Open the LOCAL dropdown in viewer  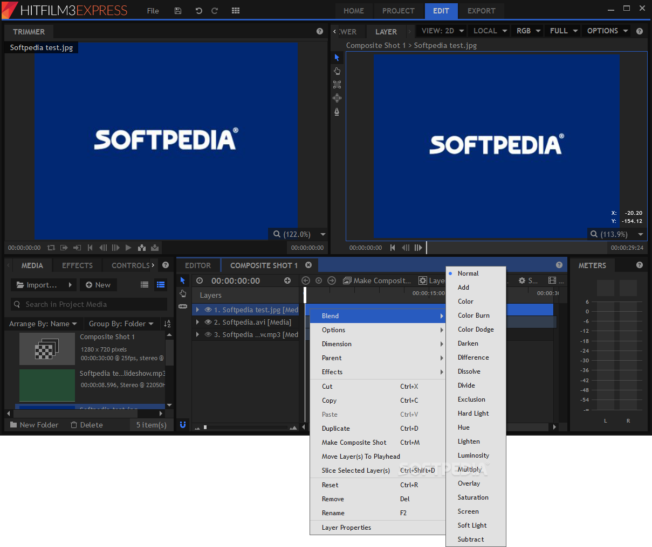[x=490, y=31]
